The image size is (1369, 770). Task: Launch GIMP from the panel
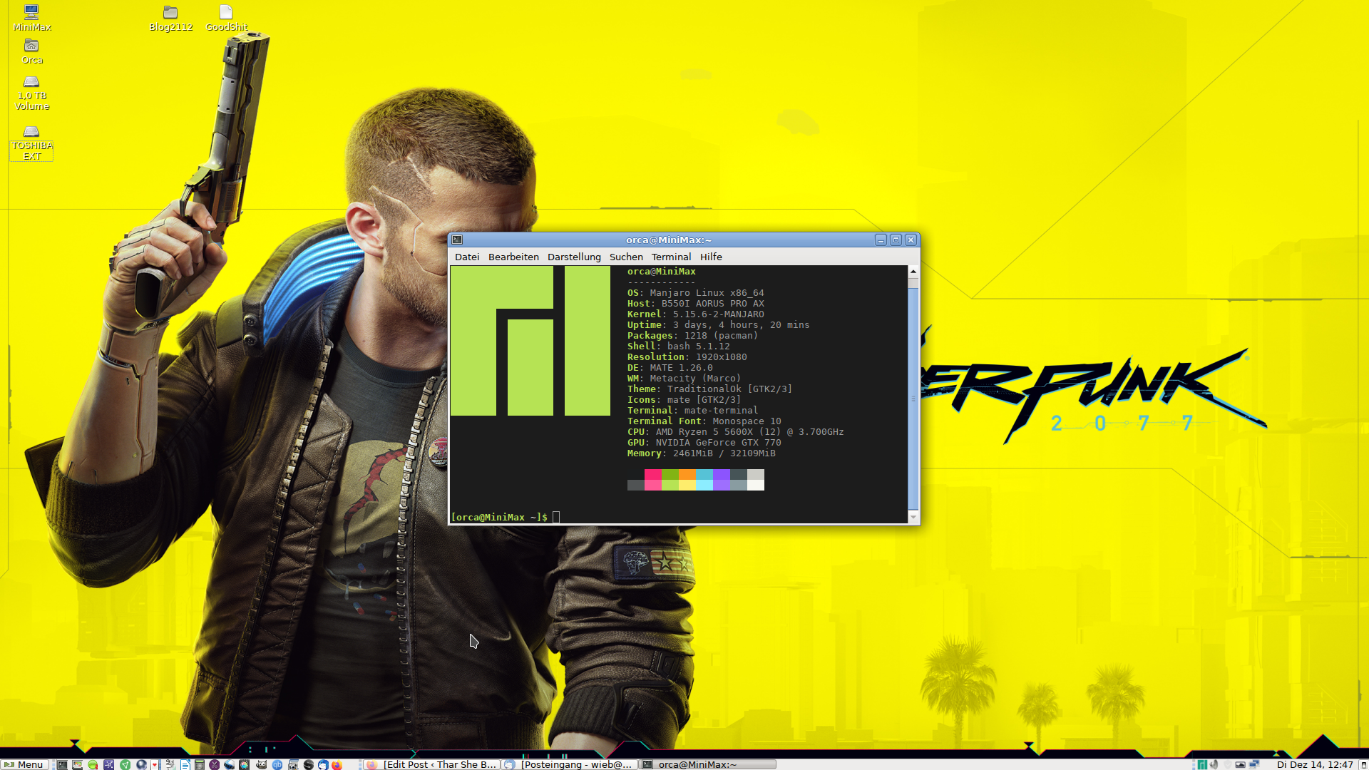tap(261, 764)
